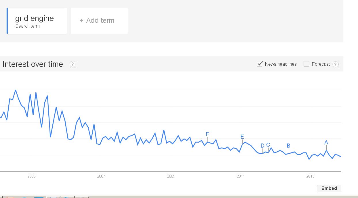The image size is (358, 198).
Task: Click the blue color bar of grid engine
Action: [x=7, y=21]
